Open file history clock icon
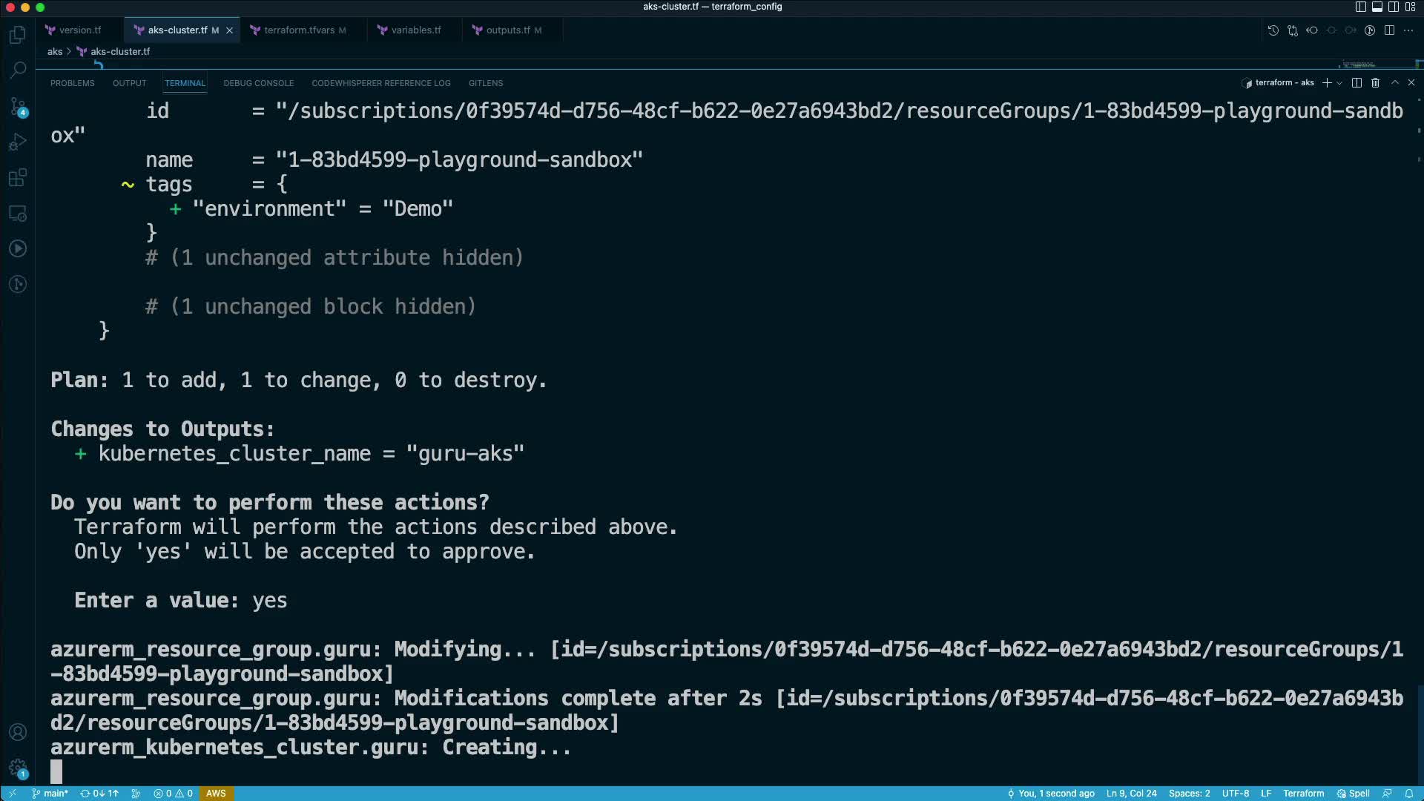The height and width of the screenshot is (801, 1424). click(1273, 30)
